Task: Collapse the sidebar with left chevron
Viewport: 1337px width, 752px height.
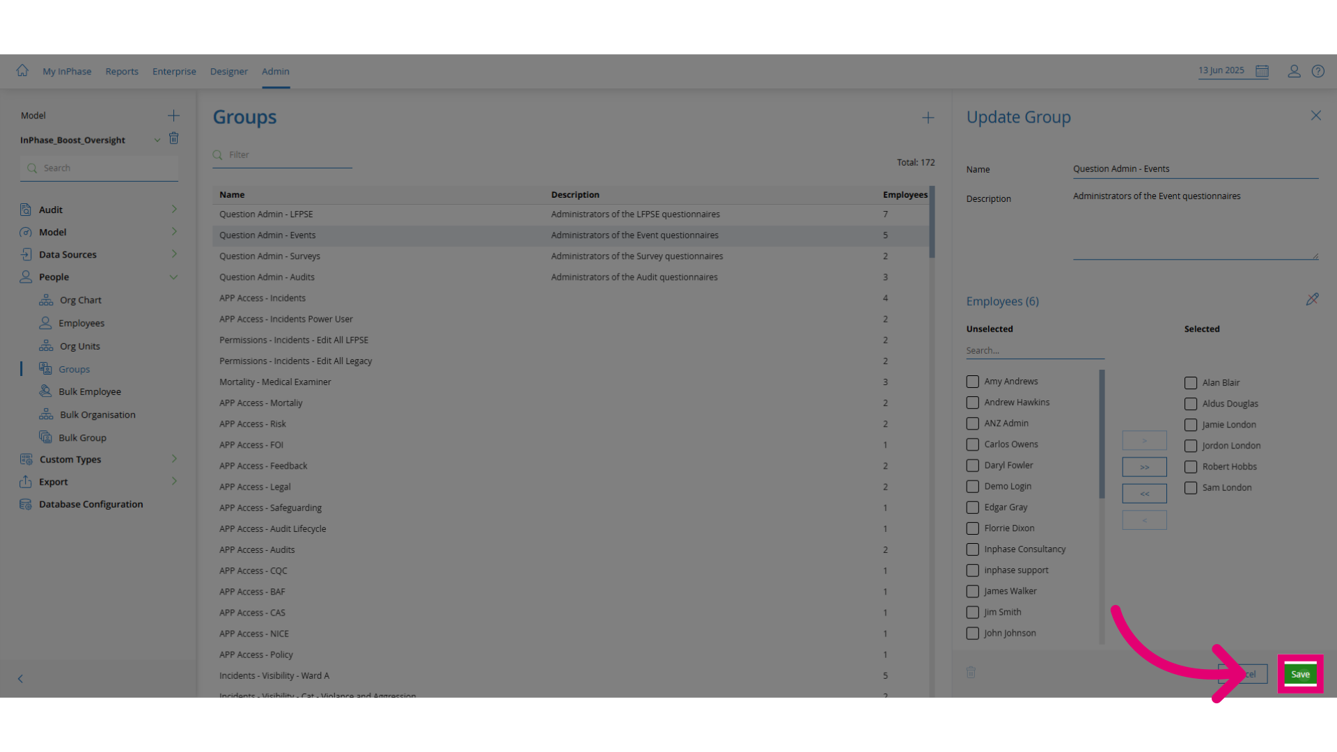Action: point(20,679)
